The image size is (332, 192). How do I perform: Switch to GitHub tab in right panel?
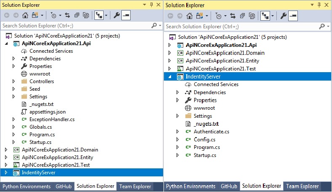tap(229, 186)
